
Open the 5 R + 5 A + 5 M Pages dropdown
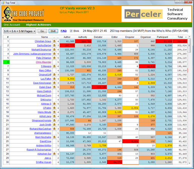pos(20,31)
